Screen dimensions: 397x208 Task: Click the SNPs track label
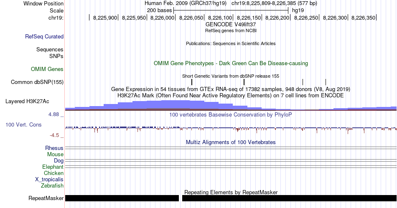click(x=56, y=56)
